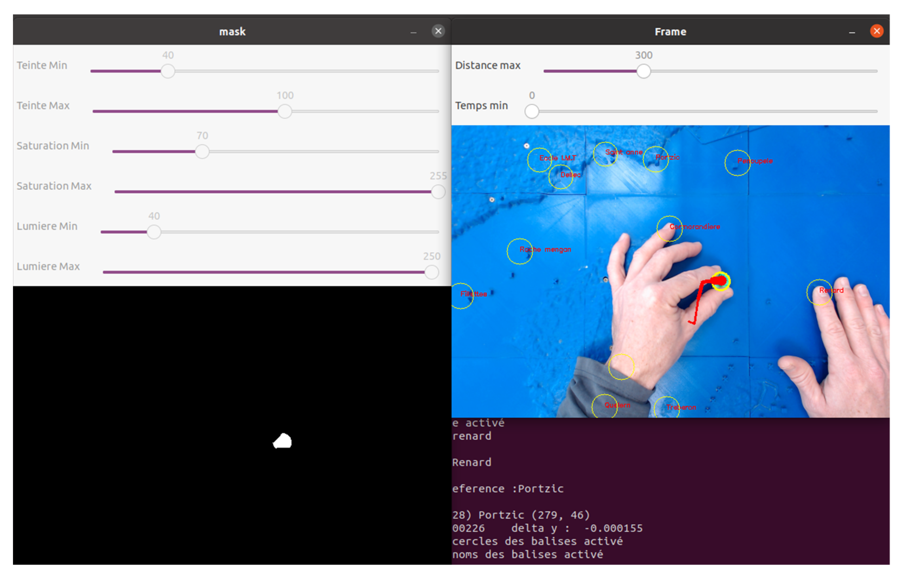Click the Roche mengan beacon circle
Screen dimensions: 902x576
[519, 252]
